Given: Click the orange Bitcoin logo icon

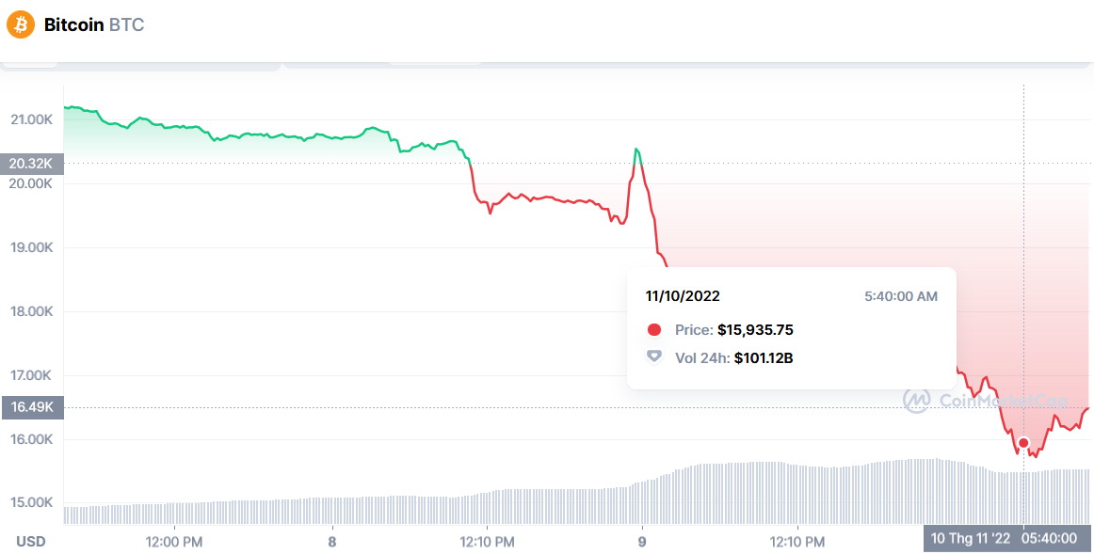Looking at the screenshot, I should 21,24.
